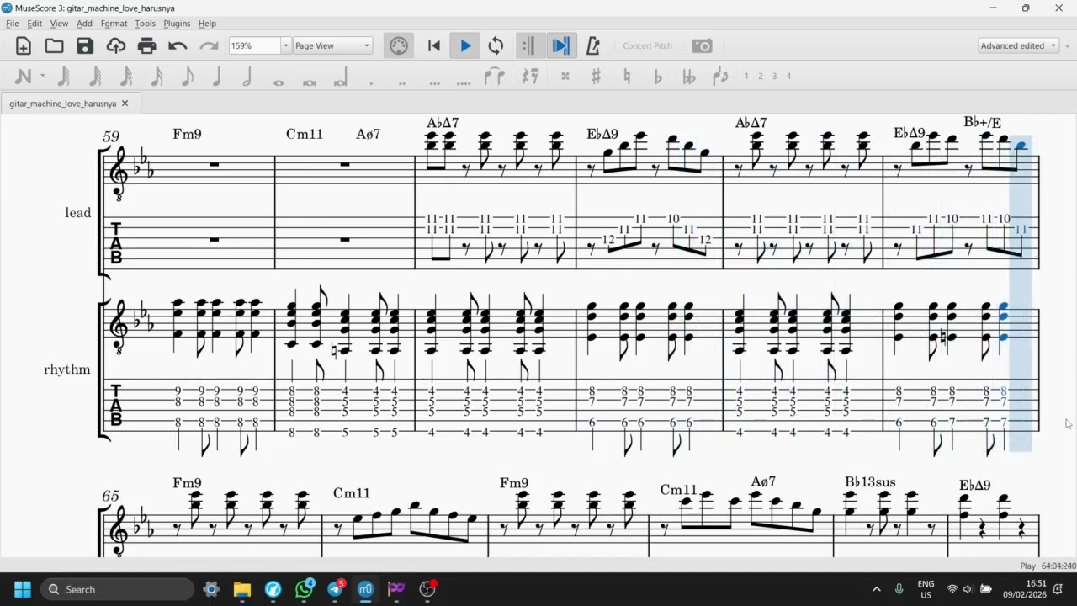
Task: Open the Help menu
Action: click(207, 24)
